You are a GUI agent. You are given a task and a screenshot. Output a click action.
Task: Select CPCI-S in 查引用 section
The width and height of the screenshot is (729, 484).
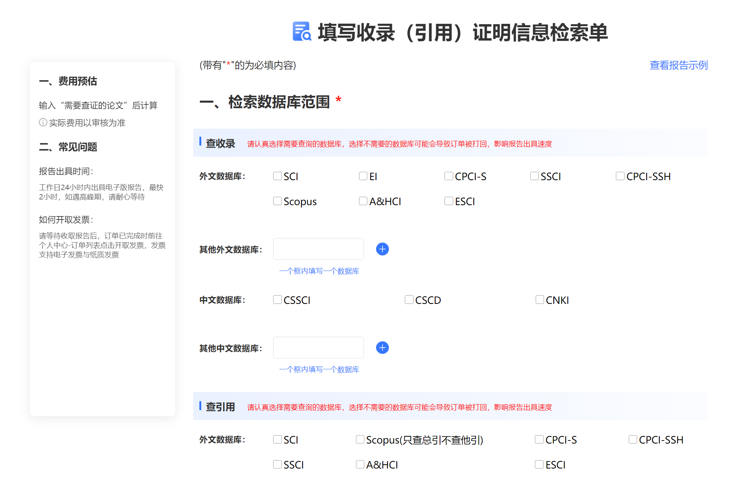point(539,439)
